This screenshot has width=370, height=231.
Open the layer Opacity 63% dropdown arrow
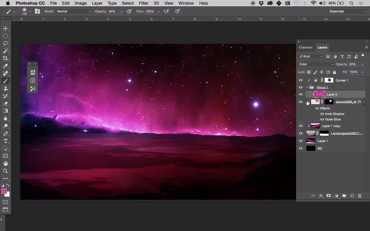362,64
